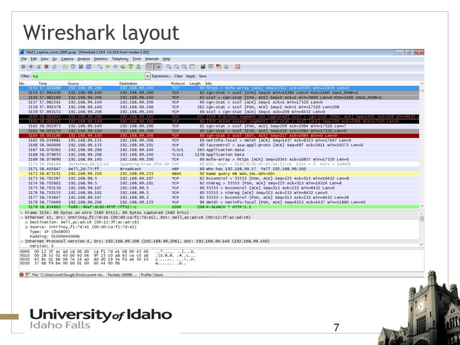Image resolution: width=460 pixels, height=345 pixels.
Task: Click Profile: Classic in status bar
Action: pyautogui.click(x=152, y=275)
